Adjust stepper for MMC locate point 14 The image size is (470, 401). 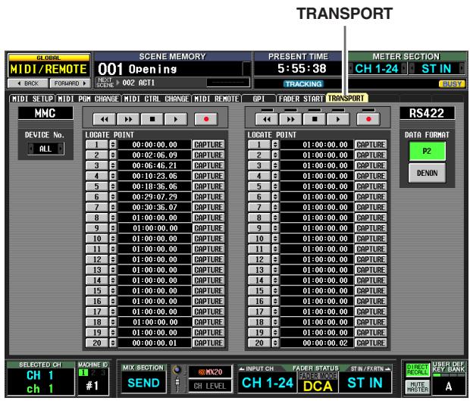[113, 280]
